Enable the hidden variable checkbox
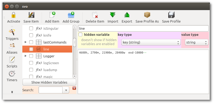Screen dimensions: 214x104 coord(80,34)
